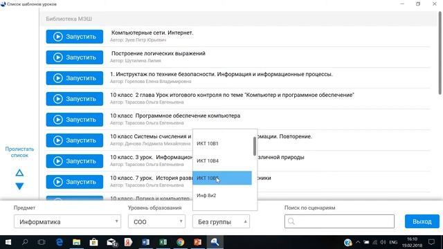Open the Уровень образования dropdown showing СОО
The height and width of the screenshot is (249, 443).
click(156, 221)
